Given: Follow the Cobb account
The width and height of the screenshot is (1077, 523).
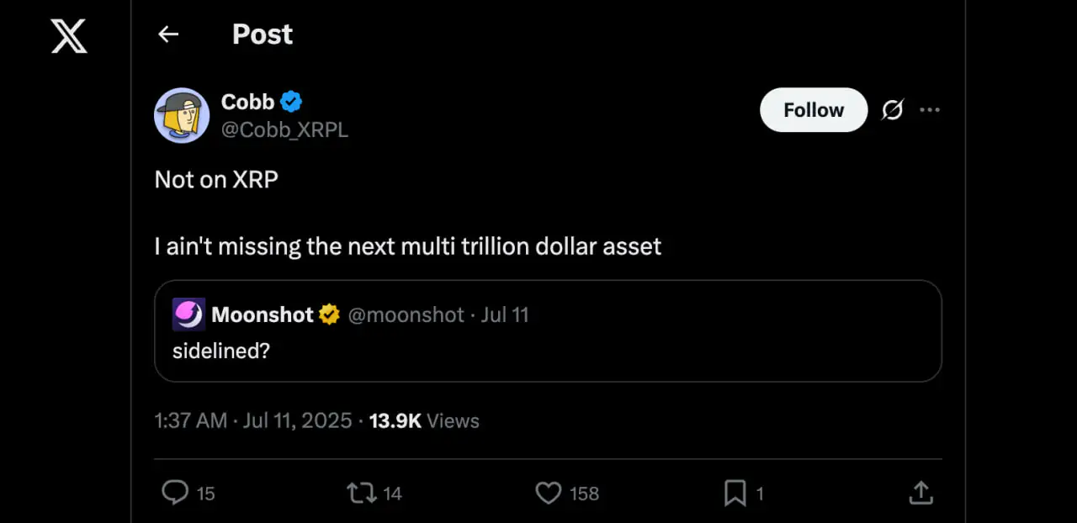Looking at the screenshot, I should point(813,110).
